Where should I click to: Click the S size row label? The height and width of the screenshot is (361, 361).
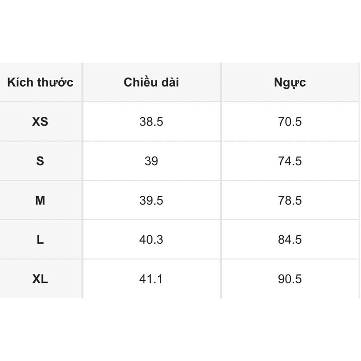40,161
